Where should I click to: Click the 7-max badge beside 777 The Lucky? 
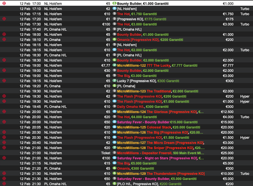(x=115, y=65)
